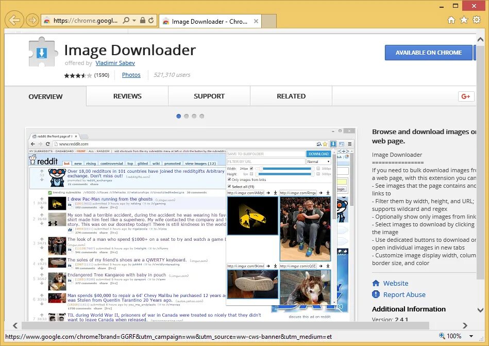Open the Report Abuse link
Screen dimensions: 489x346
coord(404,294)
